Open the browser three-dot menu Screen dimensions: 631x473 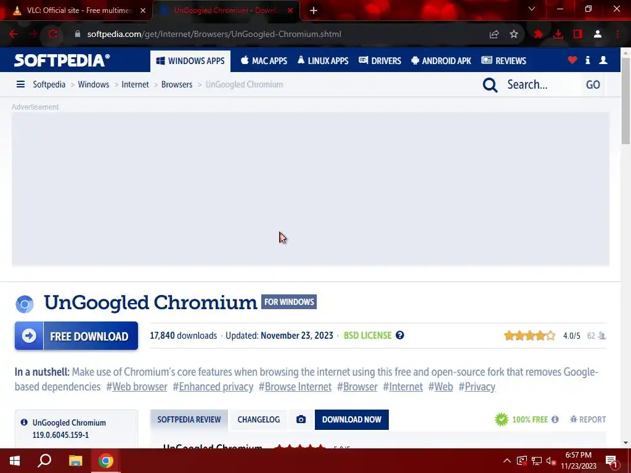(x=617, y=34)
